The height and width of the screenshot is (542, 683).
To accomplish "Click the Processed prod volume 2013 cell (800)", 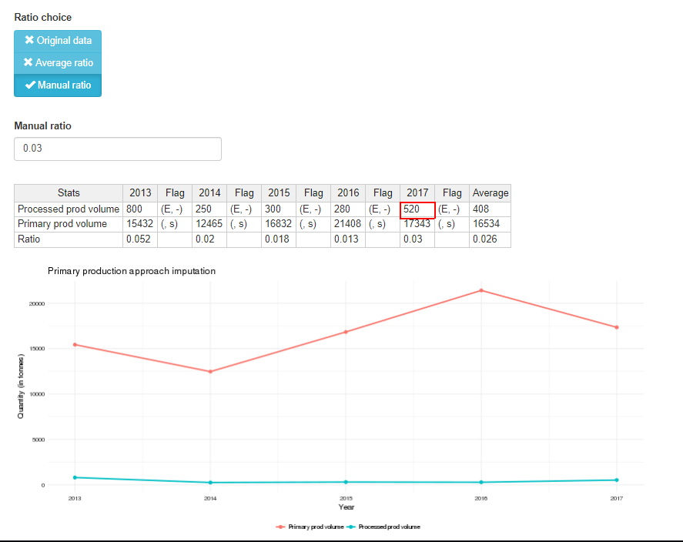I will (139, 209).
